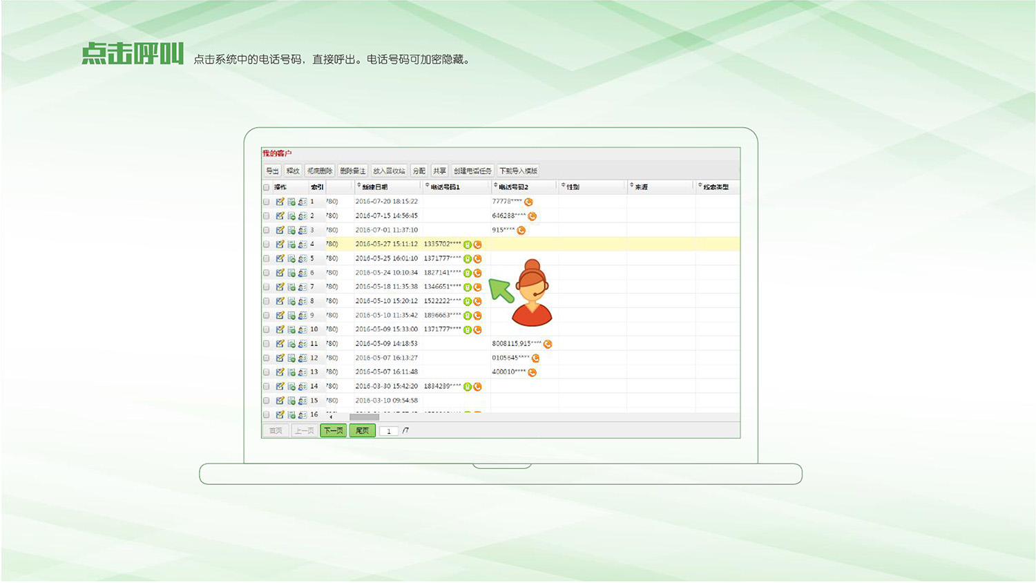Click the 导出 toolbar button
This screenshot has height=583, width=1036.
pos(272,171)
